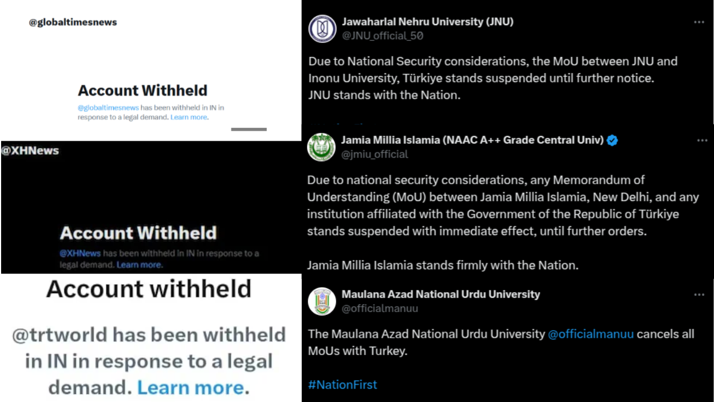Open @jmiu_official handle
The width and height of the screenshot is (714, 402).
pos(374,154)
